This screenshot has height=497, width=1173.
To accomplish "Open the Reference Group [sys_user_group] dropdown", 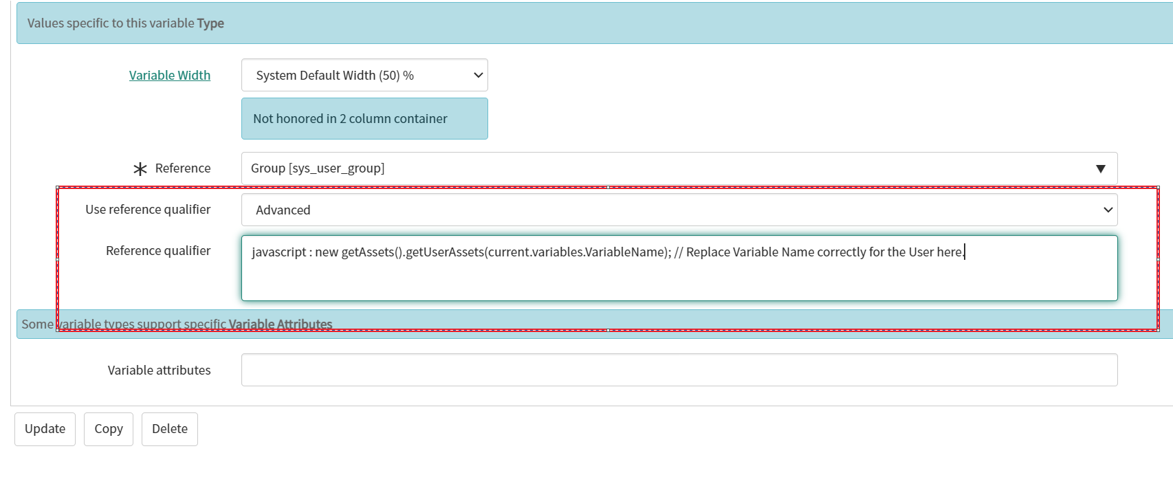I will (679, 168).
